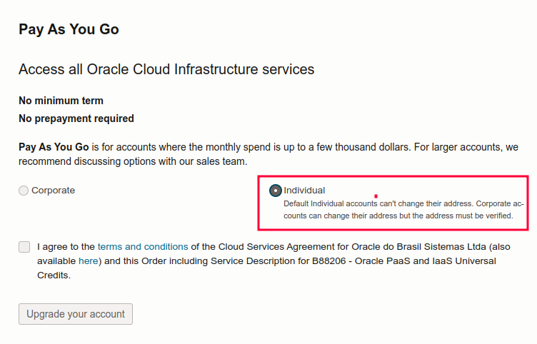Click the Pay As You Go heading

(69, 29)
